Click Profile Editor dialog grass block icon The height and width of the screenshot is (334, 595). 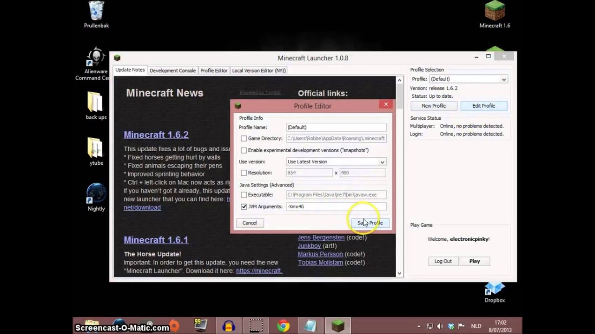(238, 106)
